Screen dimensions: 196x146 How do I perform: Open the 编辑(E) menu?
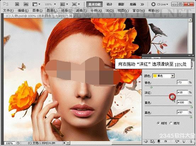[x=23, y=11]
